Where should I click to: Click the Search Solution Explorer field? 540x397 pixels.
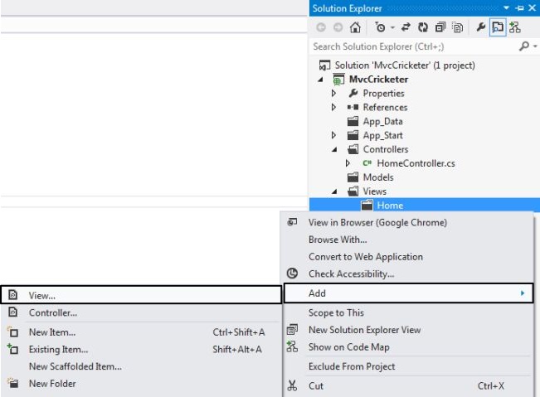point(411,46)
